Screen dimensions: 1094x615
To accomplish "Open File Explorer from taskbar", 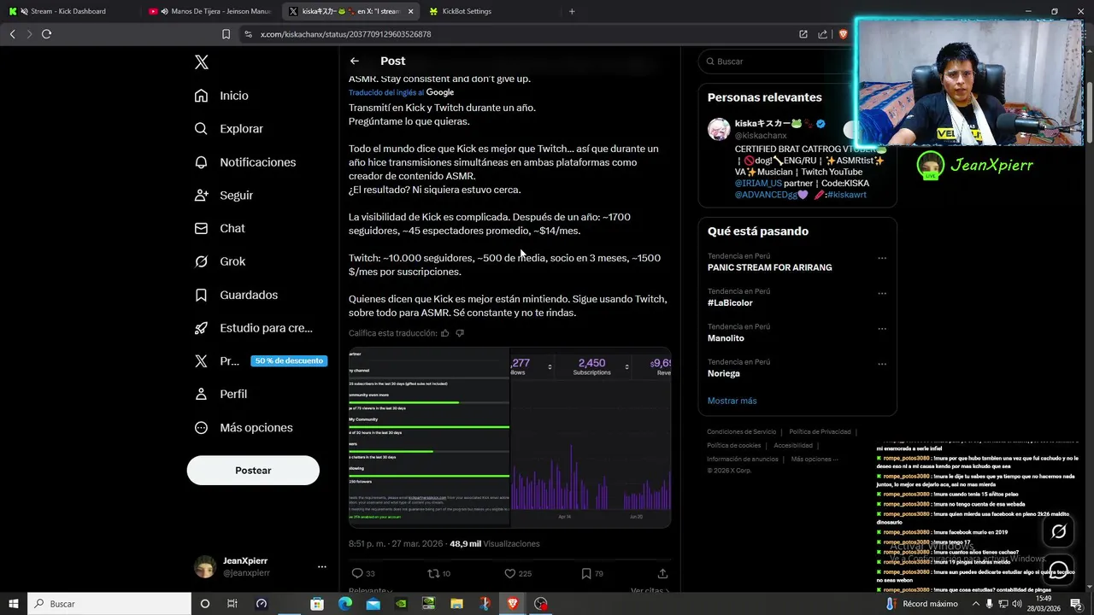I will 456,604.
